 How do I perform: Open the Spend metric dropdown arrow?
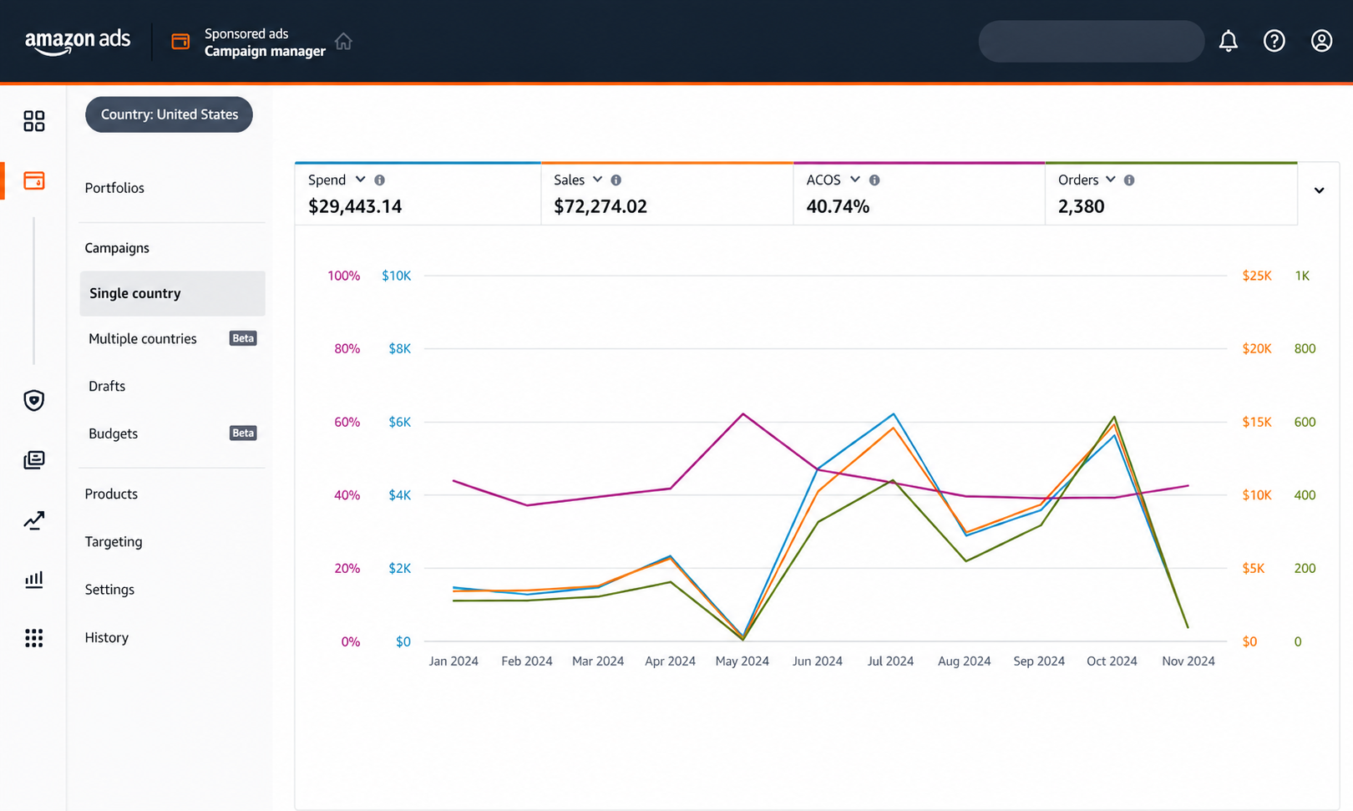[360, 180]
